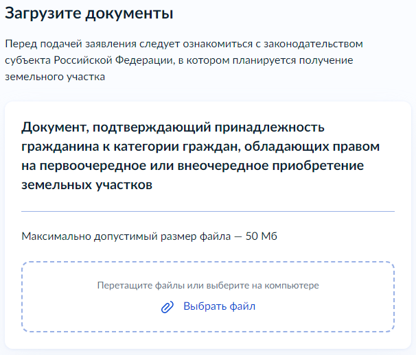Click 'земельных участков' in the card title
The height and width of the screenshot is (355, 416).
coord(86,185)
